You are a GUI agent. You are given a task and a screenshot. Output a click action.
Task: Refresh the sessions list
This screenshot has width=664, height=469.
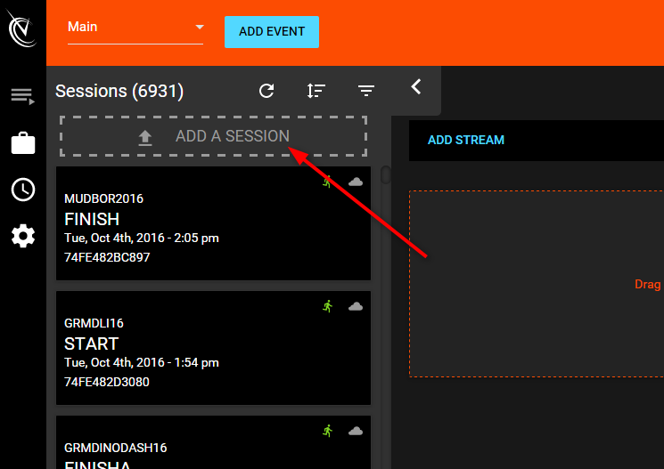click(x=266, y=91)
